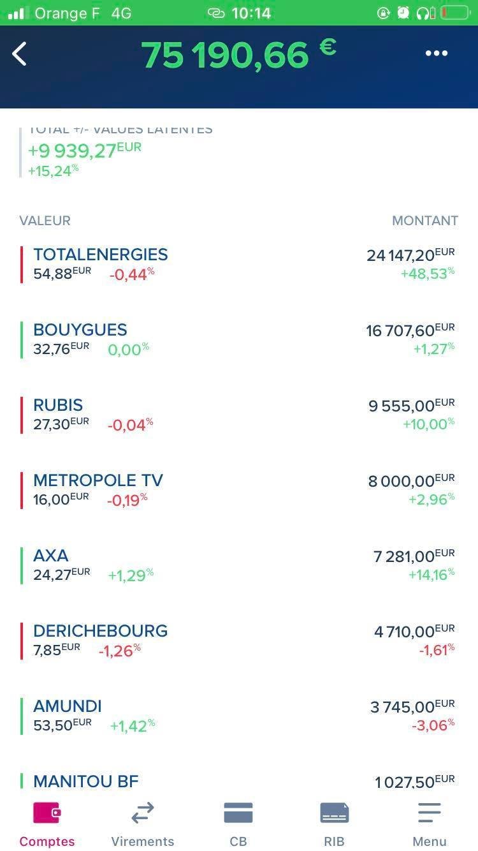The width and height of the screenshot is (478, 851).
Task: Open the TOTALENERGIES stock line
Action: tap(101, 255)
